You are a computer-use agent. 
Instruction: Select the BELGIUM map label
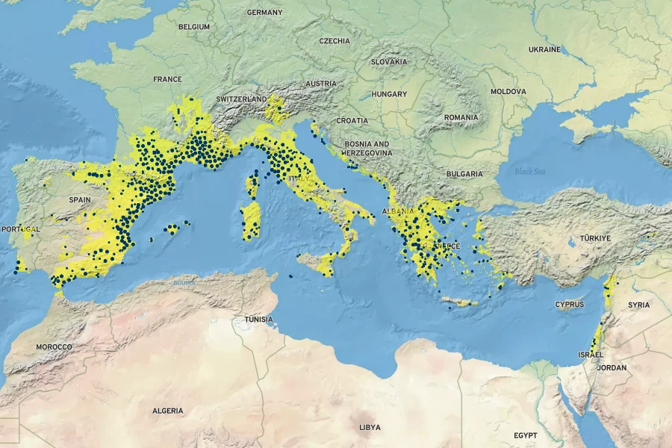click(194, 27)
